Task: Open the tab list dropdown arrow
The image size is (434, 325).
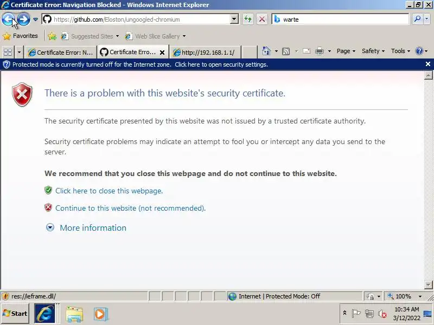Action: (x=19, y=51)
